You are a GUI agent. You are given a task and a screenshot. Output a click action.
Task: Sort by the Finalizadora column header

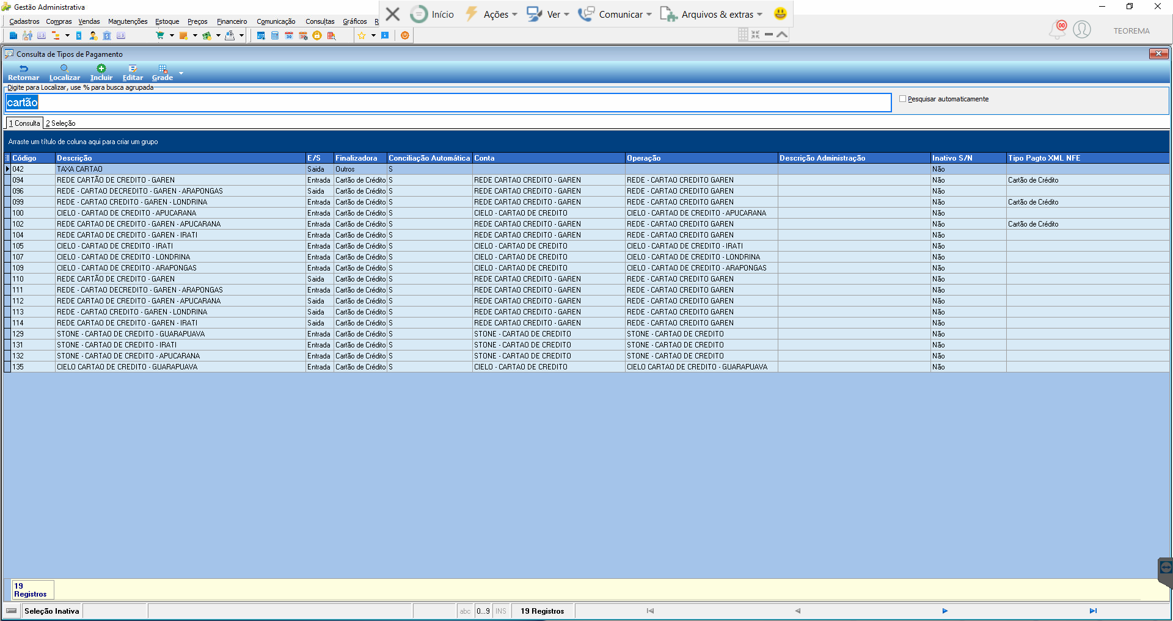(x=360, y=158)
